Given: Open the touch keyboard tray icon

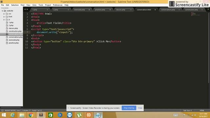Looking at the screenshot, I should [176, 115].
